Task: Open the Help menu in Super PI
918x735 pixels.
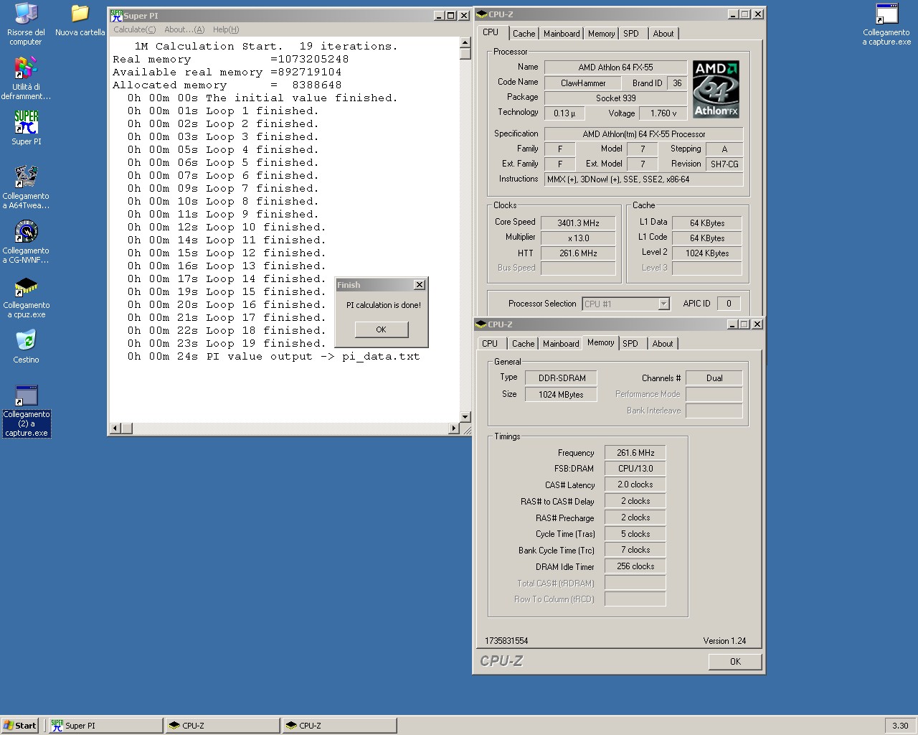Action: pyautogui.click(x=226, y=29)
